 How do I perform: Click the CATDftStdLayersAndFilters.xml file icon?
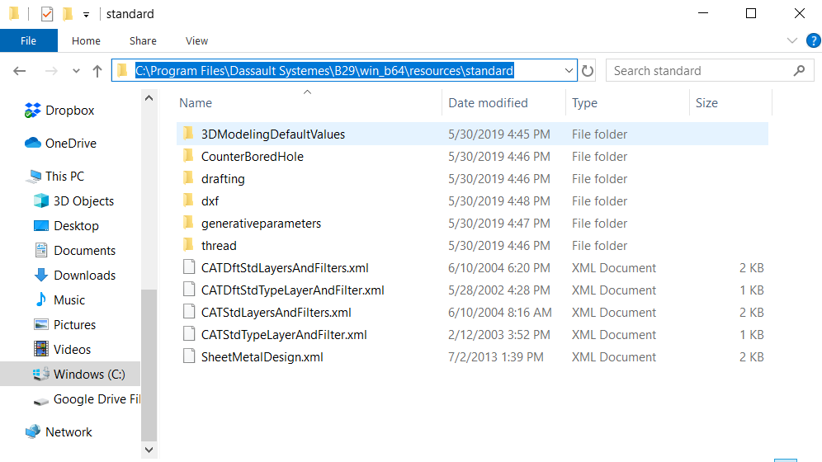[x=189, y=267]
